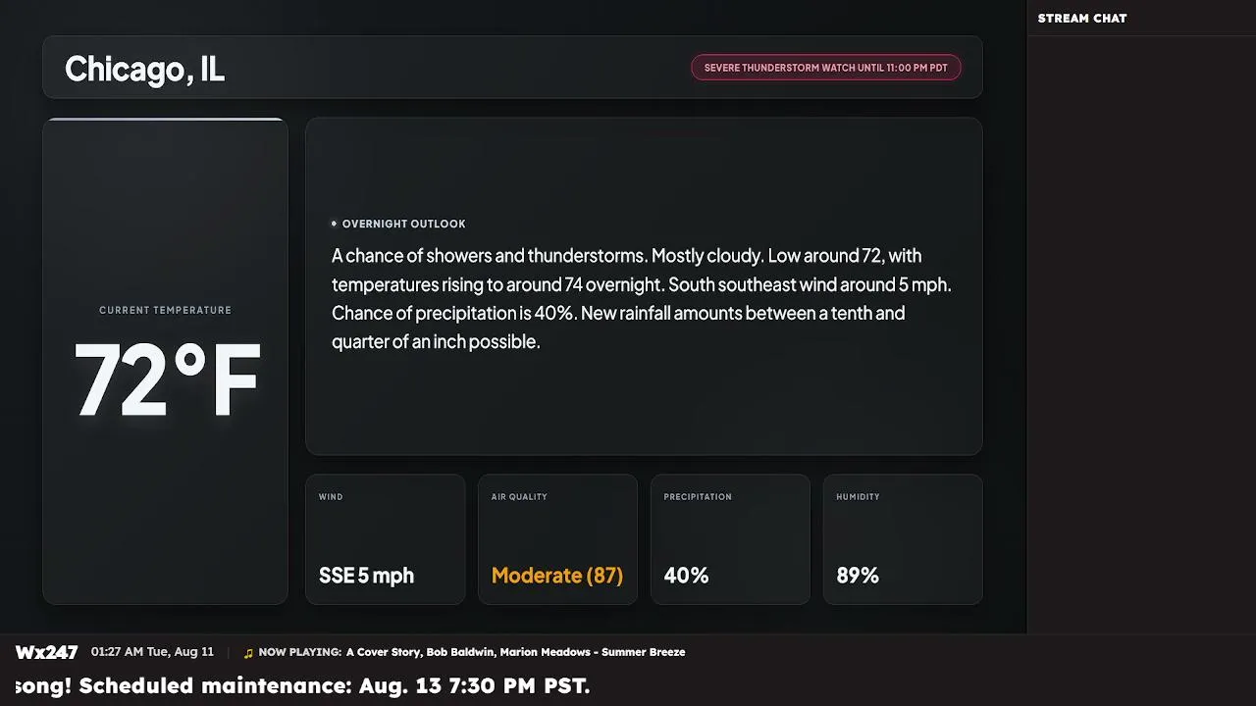Viewport: 1256px width, 706px height.
Task: Select the Humidity 89% card
Action: tap(903, 539)
